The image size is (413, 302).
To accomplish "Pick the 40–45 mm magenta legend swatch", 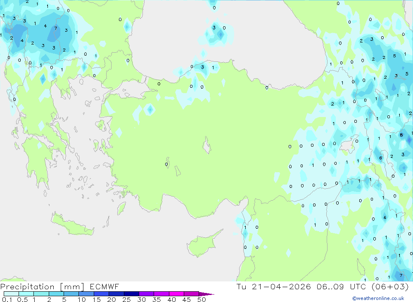I will [x=176, y=294].
